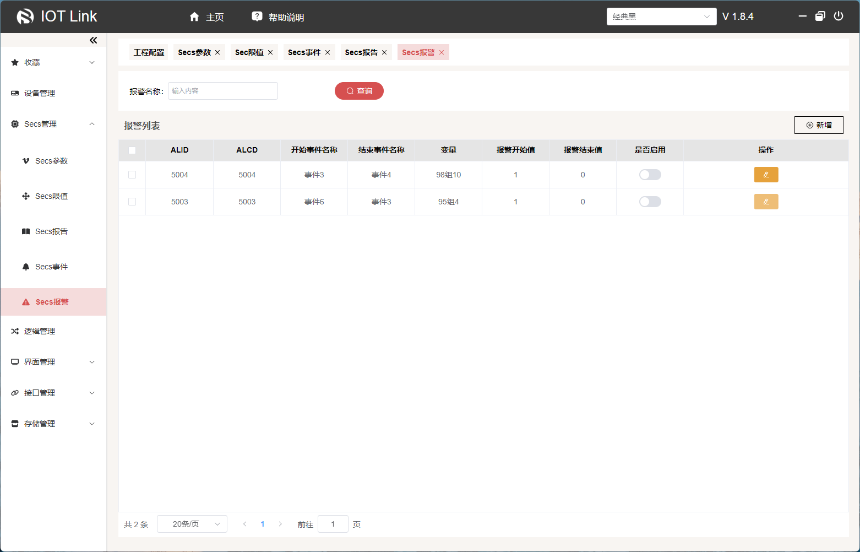Click the 报警开始值 column header
The width and height of the screenshot is (860, 552).
(516, 150)
